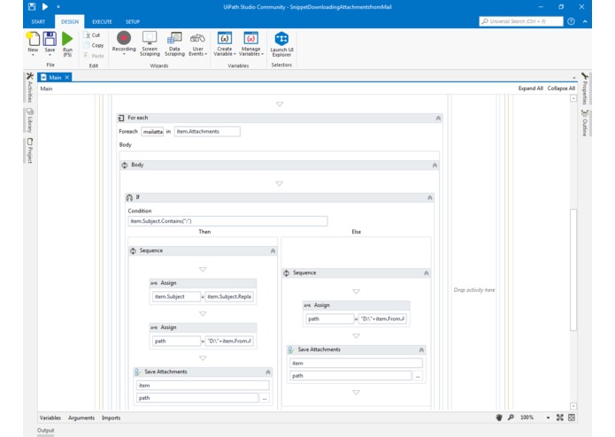Open Manage Variables menu
This screenshot has width=615, height=437.
tap(251, 43)
